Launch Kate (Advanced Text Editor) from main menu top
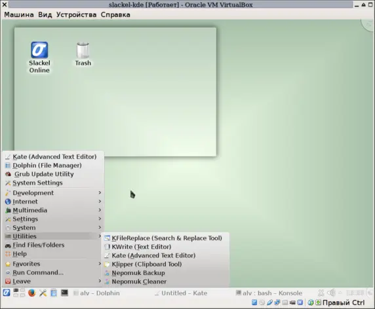The image size is (375, 309). pos(53,156)
